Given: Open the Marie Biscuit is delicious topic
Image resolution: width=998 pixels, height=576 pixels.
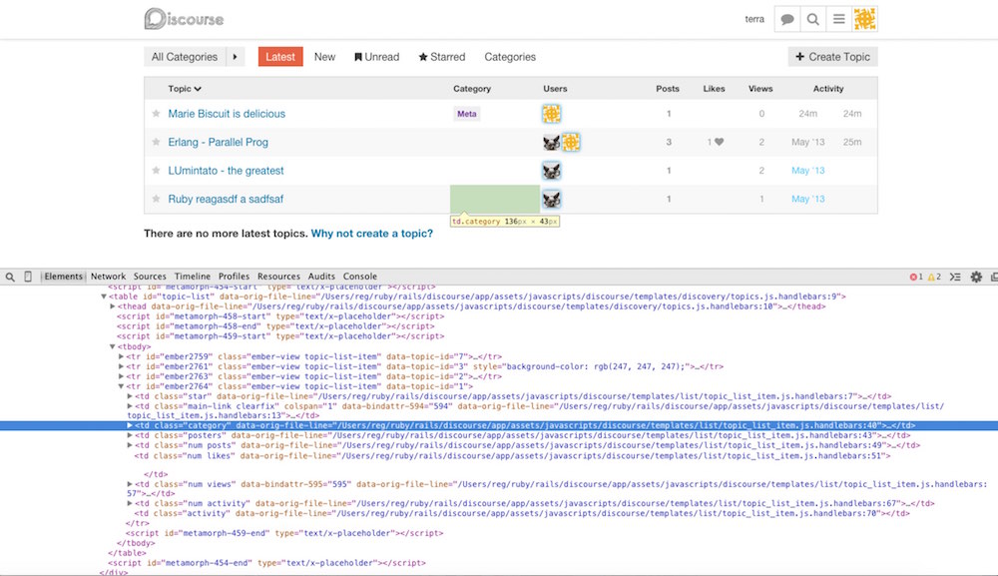Looking at the screenshot, I should (227, 114).
